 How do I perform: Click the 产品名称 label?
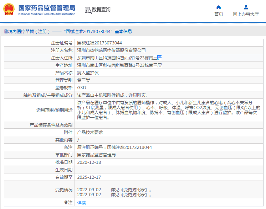click(64, 73)
